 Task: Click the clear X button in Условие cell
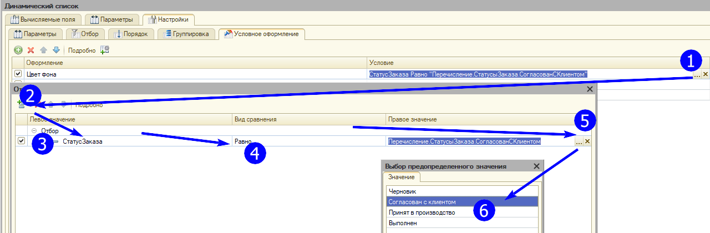click(705, 74)
